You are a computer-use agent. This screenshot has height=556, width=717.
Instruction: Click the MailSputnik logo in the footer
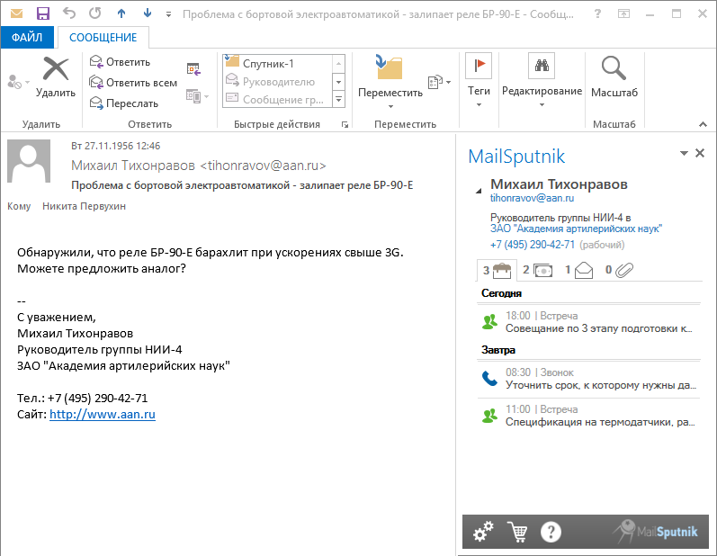pyautogui.click(x=655, y=532)
